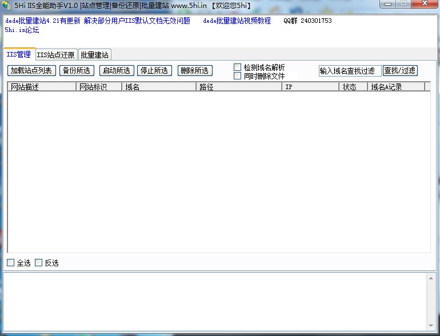
Task: Click the log pane scroll up arrow
Action: coord(431,278)
